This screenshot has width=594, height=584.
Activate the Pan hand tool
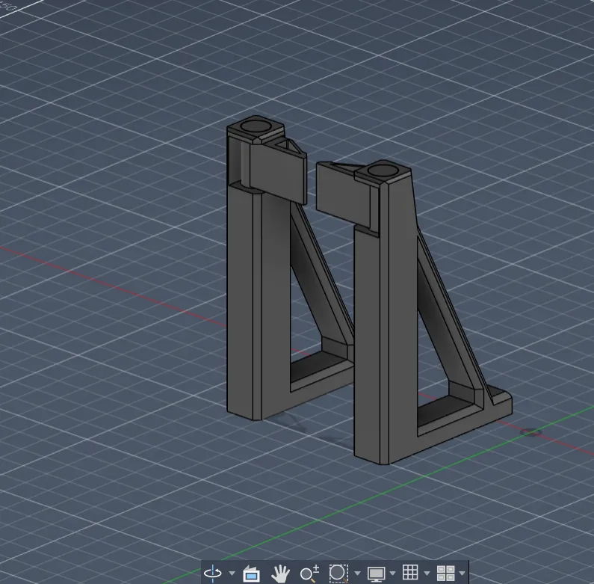(280, 574)
